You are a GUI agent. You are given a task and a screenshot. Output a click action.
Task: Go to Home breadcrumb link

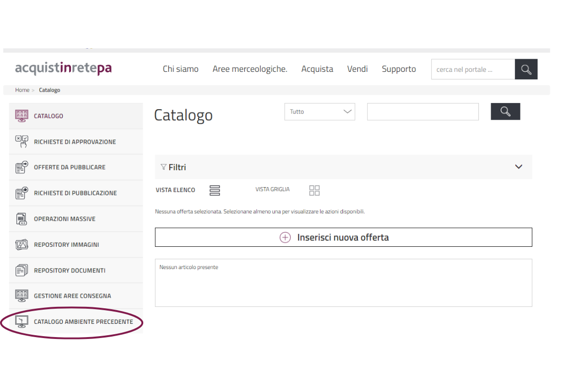click(22, 90)
